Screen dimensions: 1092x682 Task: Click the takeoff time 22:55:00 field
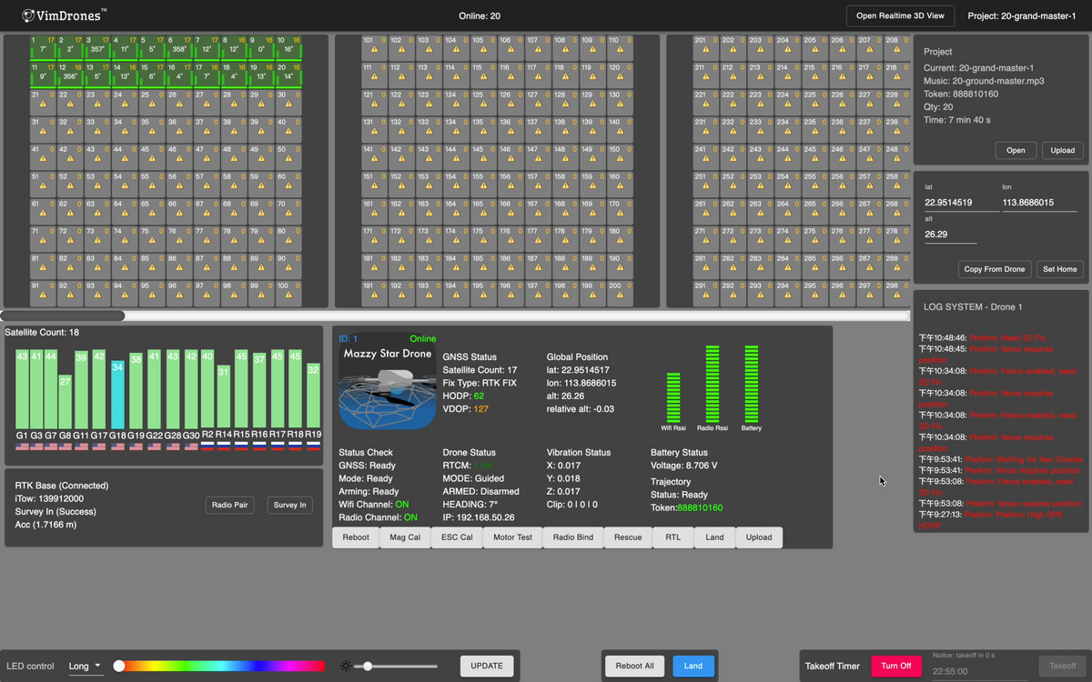coord(981,672)
